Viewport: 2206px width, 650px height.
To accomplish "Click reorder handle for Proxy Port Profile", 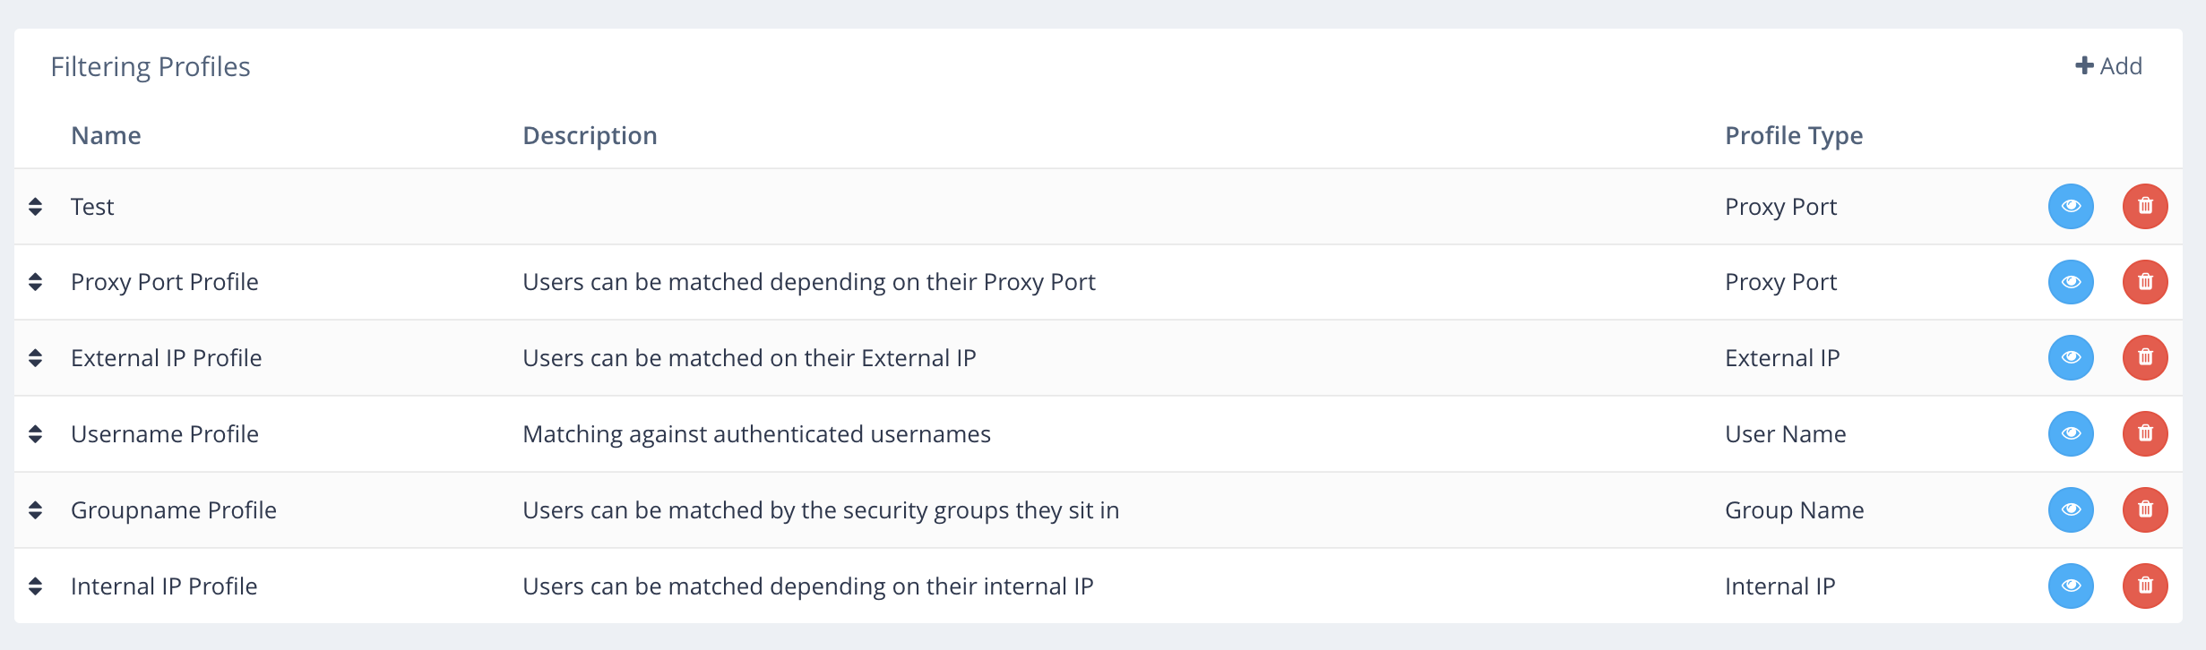I will point(36,282).
